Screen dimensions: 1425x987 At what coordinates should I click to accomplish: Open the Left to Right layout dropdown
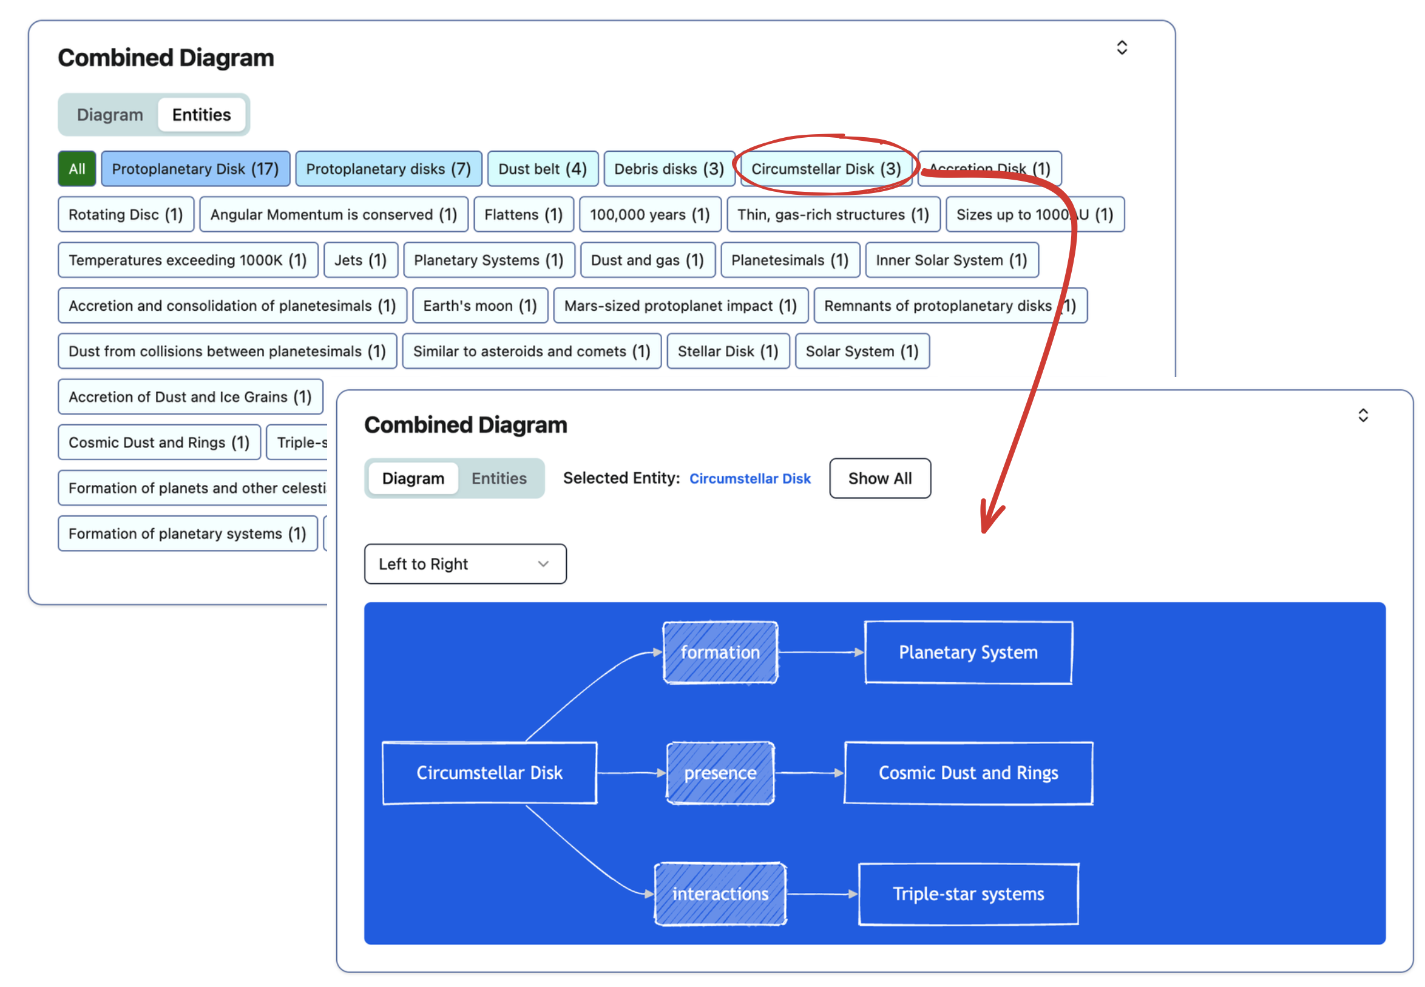[465, 564]
